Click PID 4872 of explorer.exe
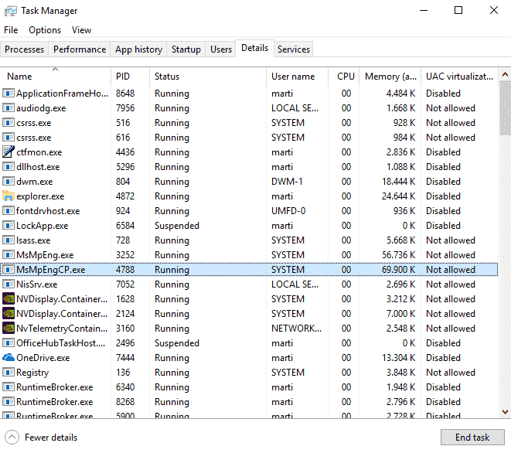Screen dimensions: 511x453 coord(125,196)
